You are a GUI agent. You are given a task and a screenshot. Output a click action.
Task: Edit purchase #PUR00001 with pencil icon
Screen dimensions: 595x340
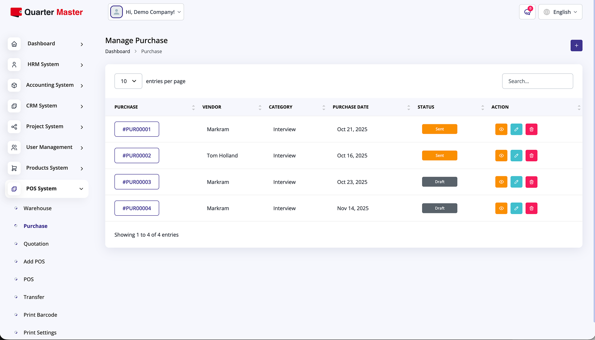coord(516,129)
